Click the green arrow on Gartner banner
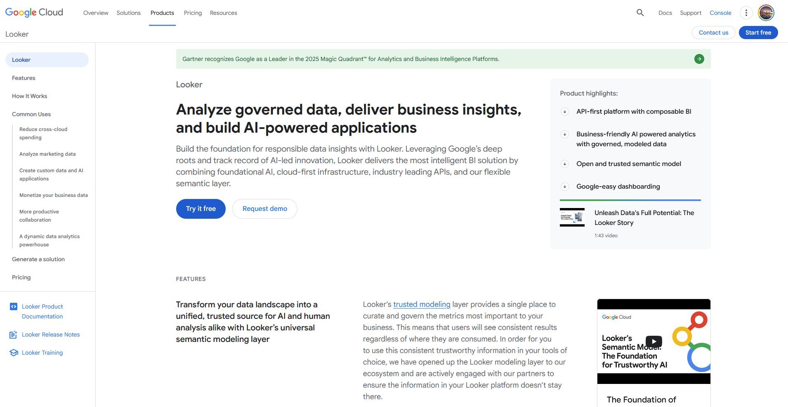The image size is (788, 407). [x=699, y=59]
